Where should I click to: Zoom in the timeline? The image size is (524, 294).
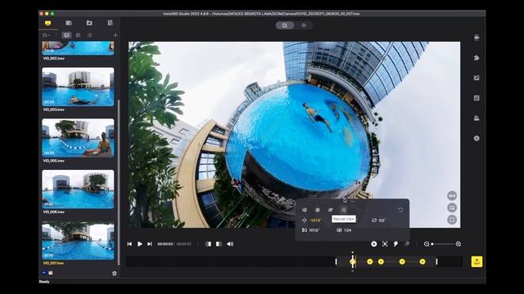[458, 244]
